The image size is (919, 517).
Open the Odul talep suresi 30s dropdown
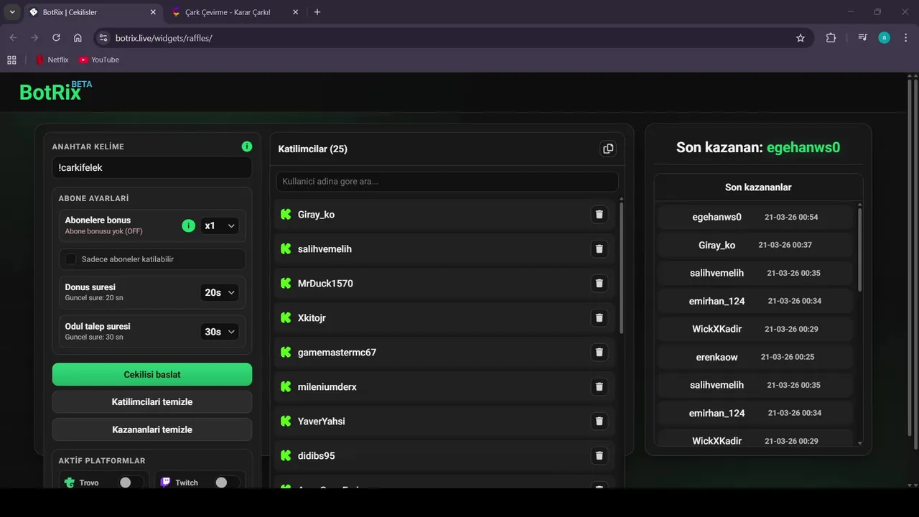pyautogui.click(x=219, y=332)
